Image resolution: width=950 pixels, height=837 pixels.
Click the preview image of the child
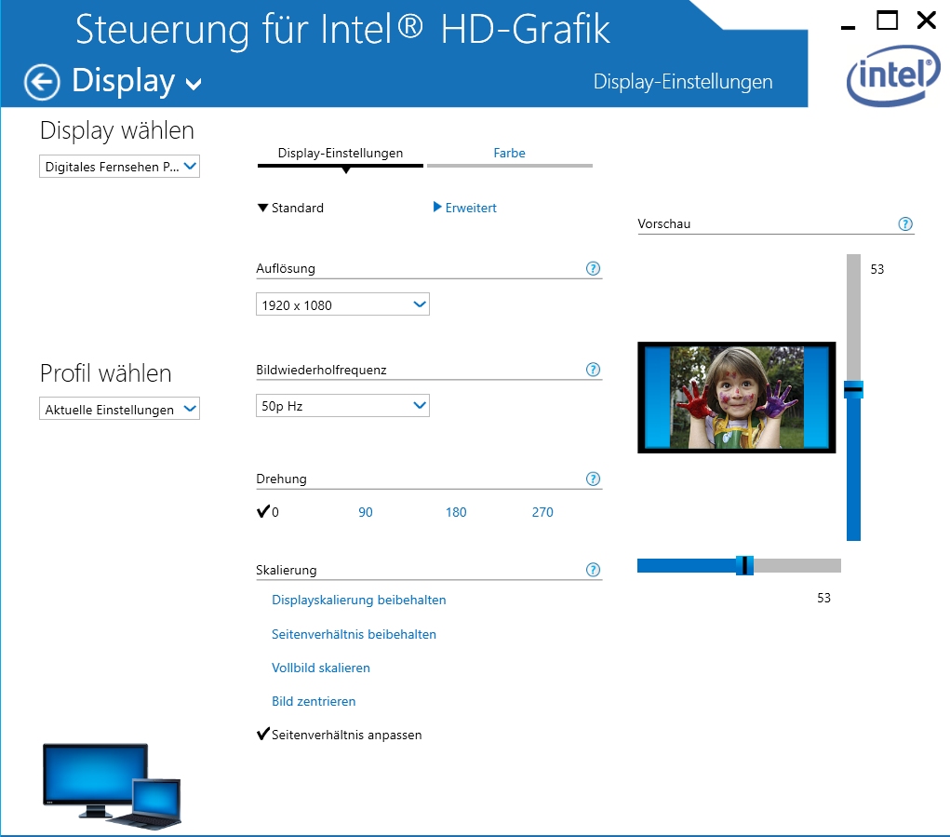[x=737, y=398]
